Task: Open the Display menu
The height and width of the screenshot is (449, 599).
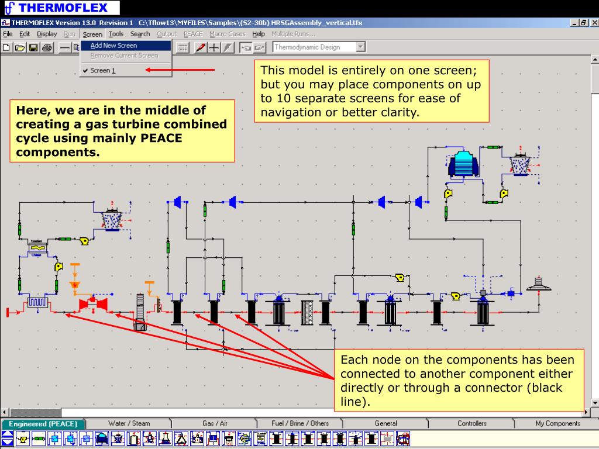Action: pyautogui.click(x=47, y=34)
